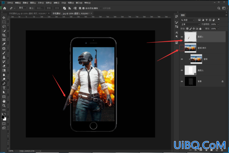Viewport: 229px width, 153px height.
Task: Select the Horizontal Type tool
Action: [x=4, y=88]
